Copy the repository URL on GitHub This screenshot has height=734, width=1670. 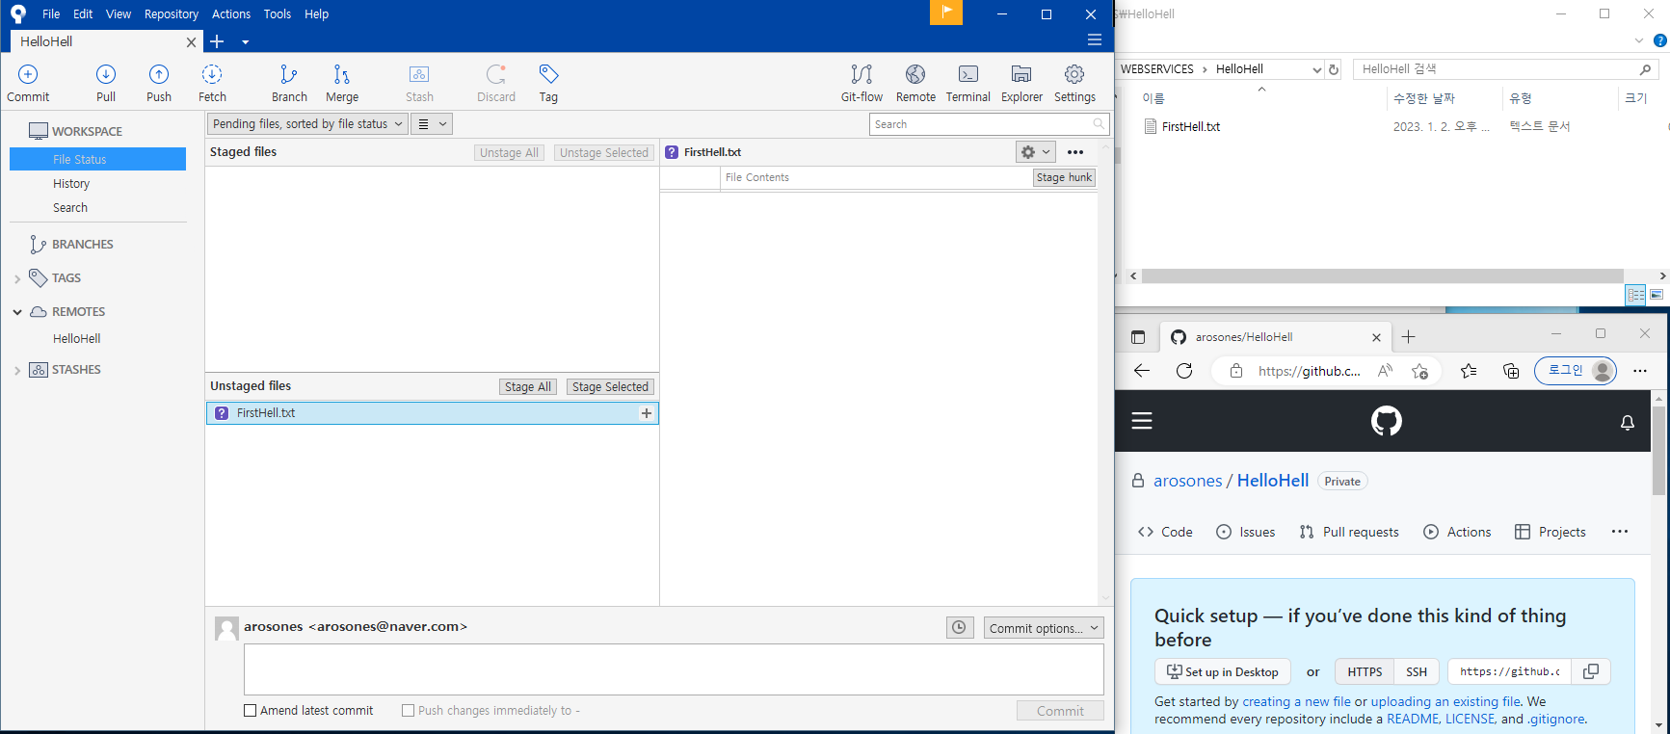[x=1591, y=671]
